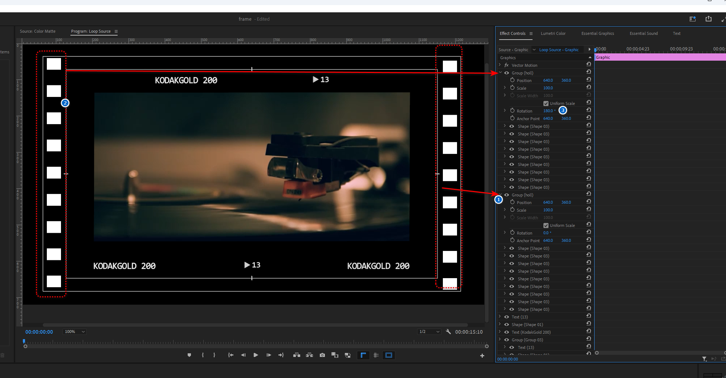
Task: Toggle the Rotation stopwatch at 180 degrees
Action: [x=512, y=111]
